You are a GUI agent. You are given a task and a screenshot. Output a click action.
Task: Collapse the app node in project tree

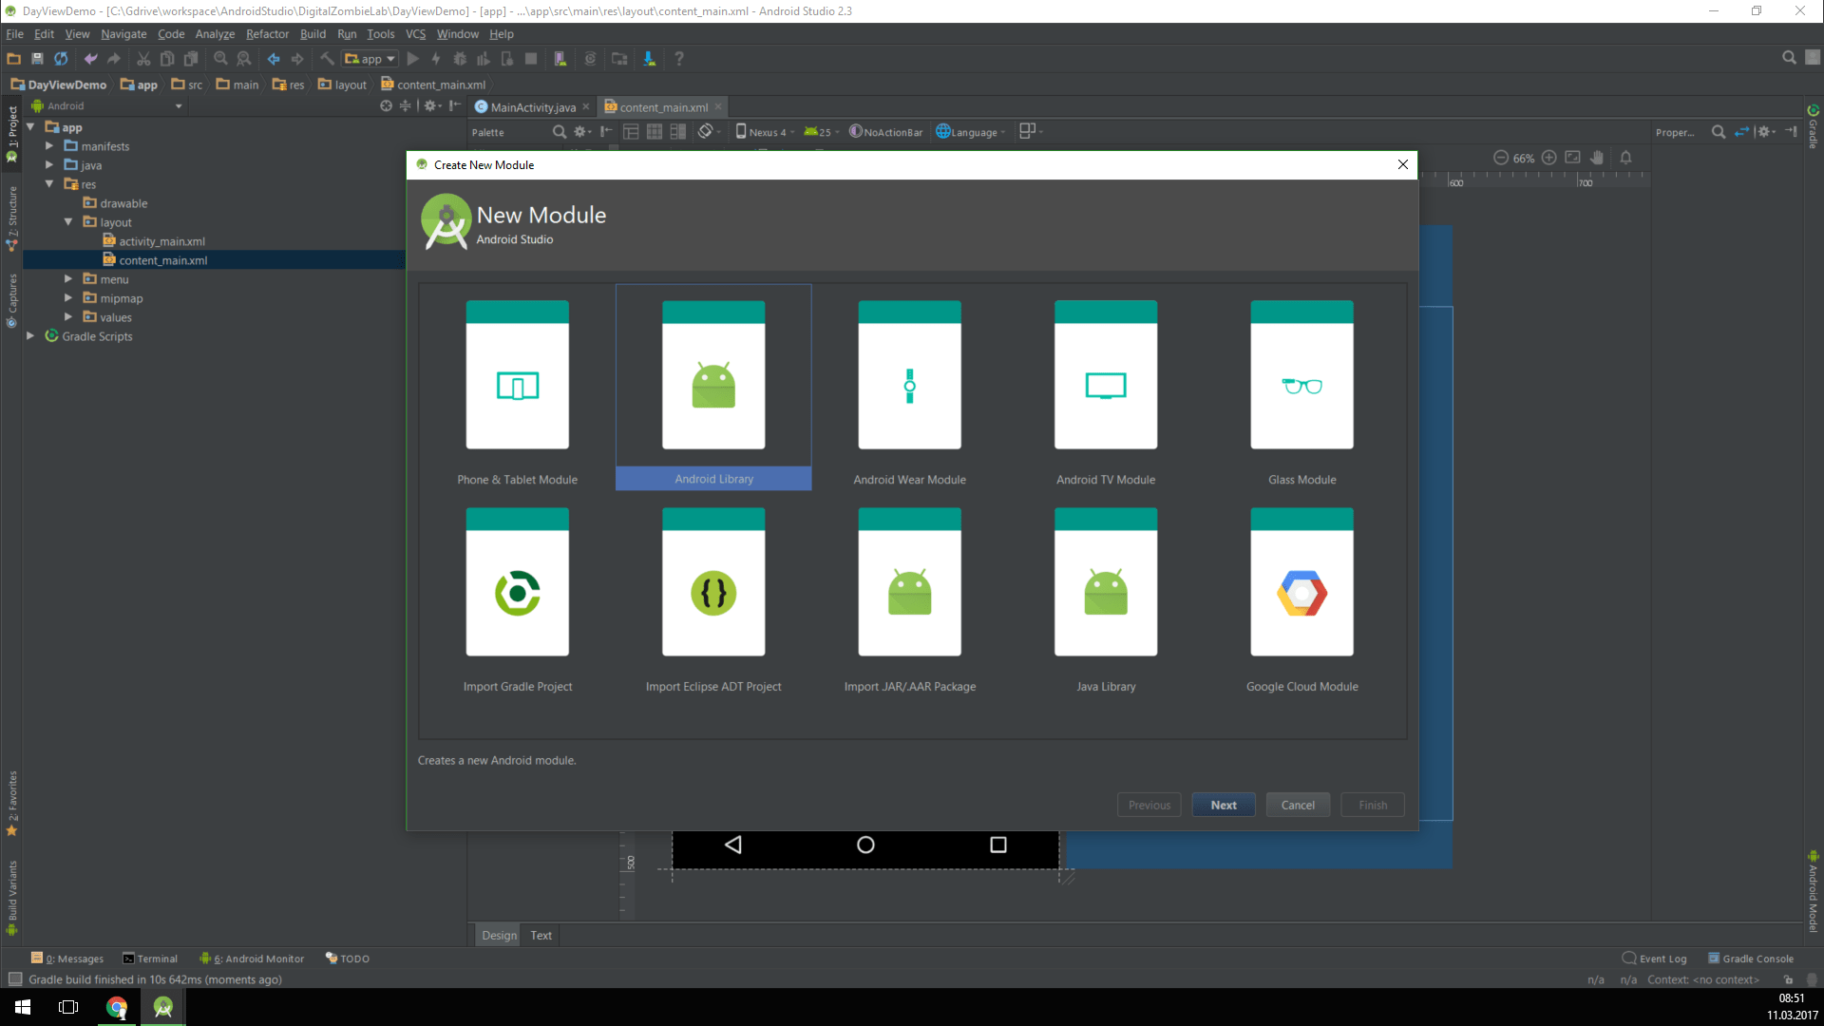pos(30,126)
